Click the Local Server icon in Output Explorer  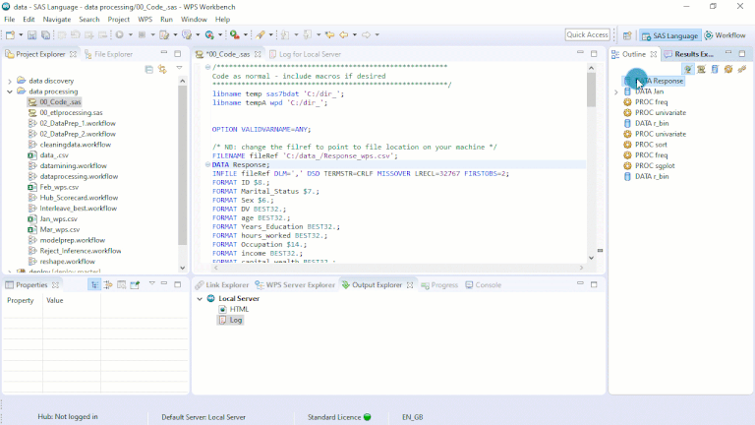[210, 298]
